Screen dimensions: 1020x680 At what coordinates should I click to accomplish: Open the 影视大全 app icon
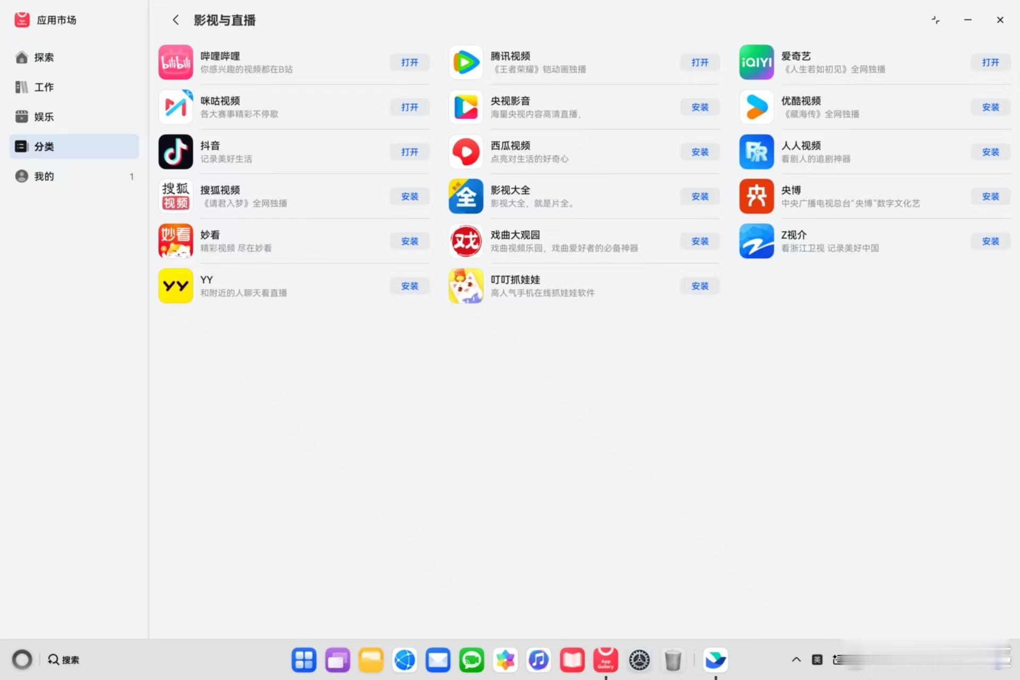click(x=466, y=196)
